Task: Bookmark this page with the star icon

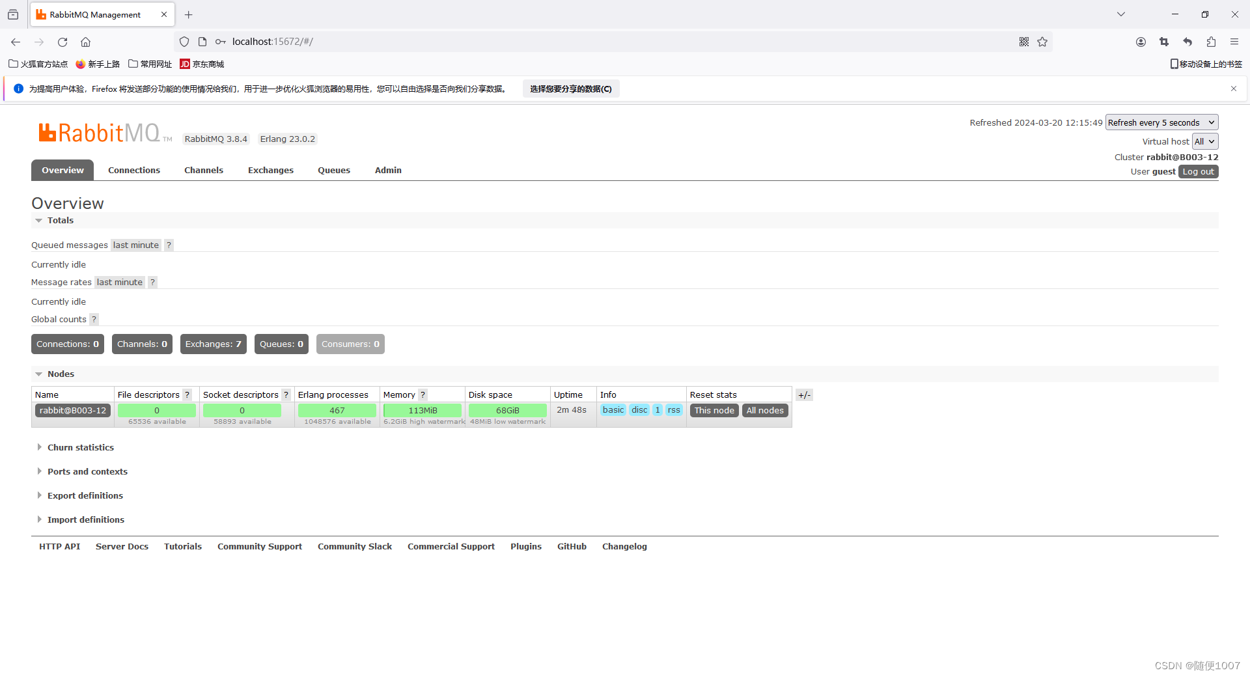Action: click(1042, 42)
